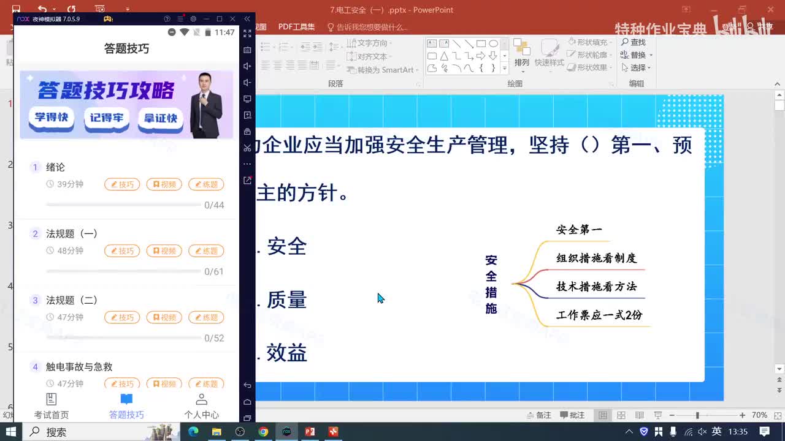Click Nox gamepad controller icon

coord(108,19)
